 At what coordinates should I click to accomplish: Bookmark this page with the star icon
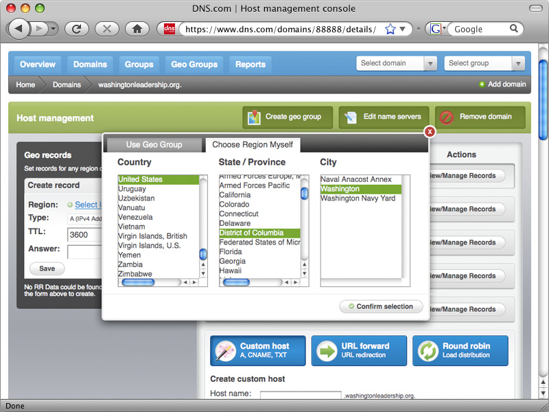point(390,29)
